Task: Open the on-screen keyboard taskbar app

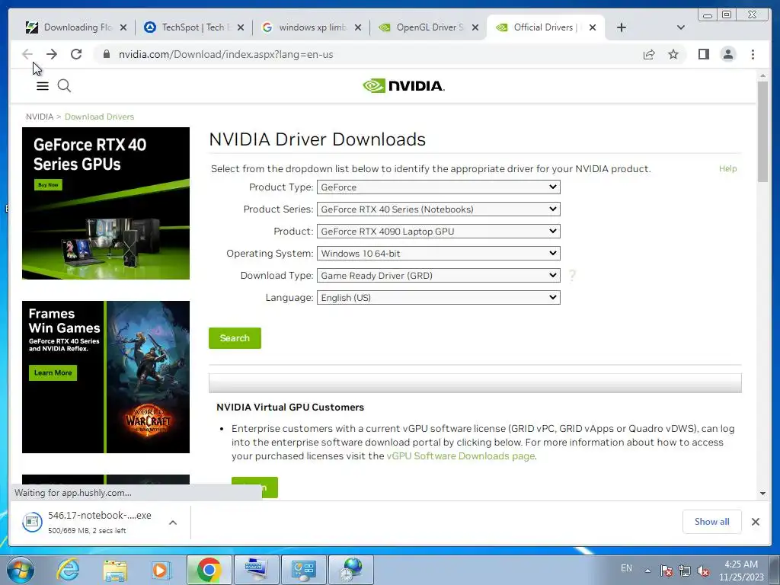Action: pos(256,570)
